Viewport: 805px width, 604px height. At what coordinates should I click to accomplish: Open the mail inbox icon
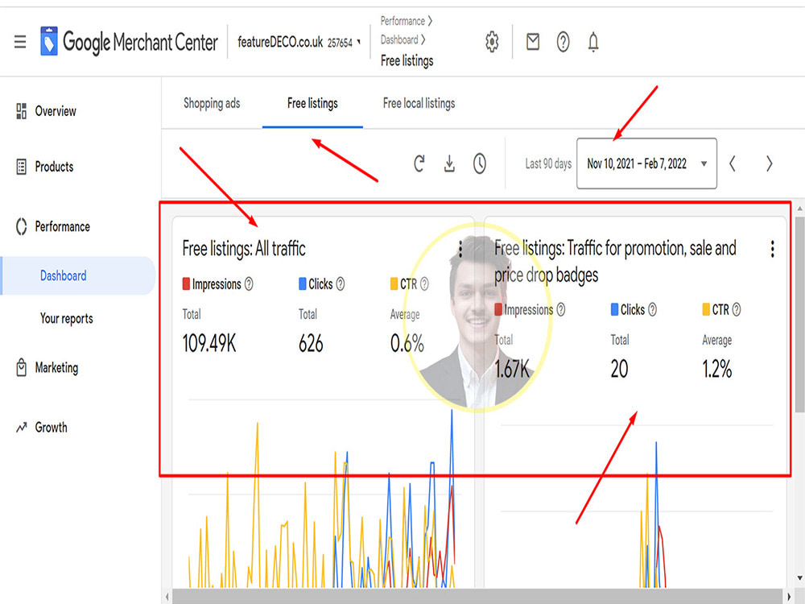pos(533,42)
